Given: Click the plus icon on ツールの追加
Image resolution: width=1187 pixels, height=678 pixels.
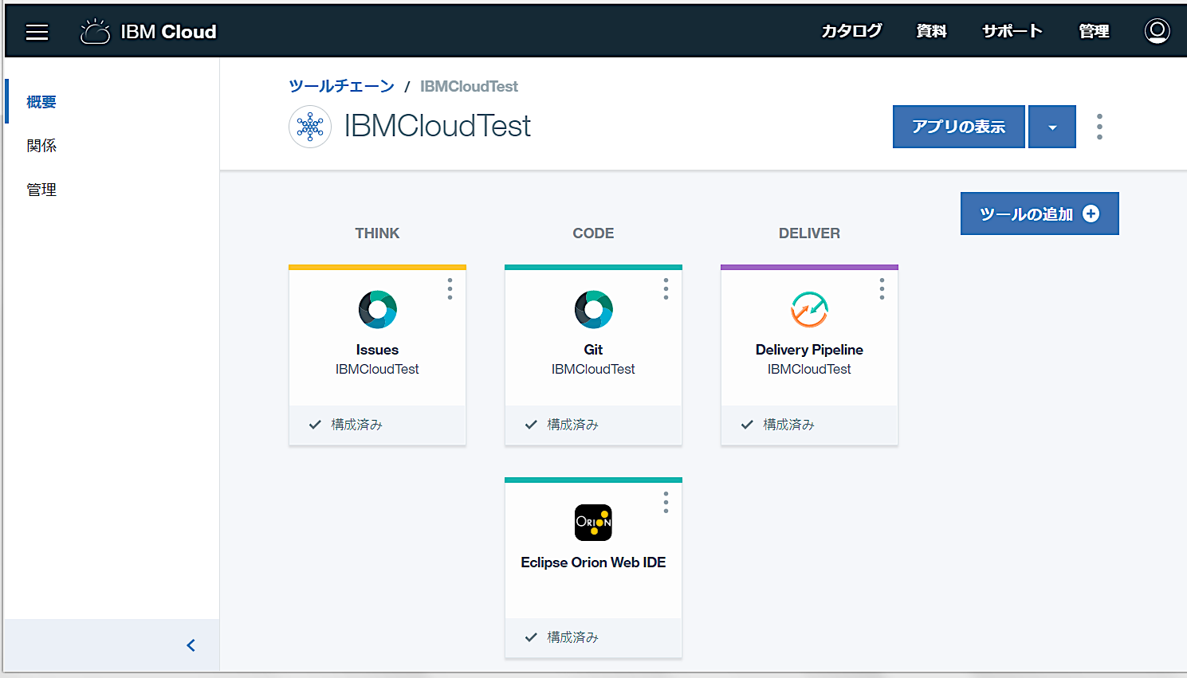Looking at the screenshot, I should (x=1091, y=214).
